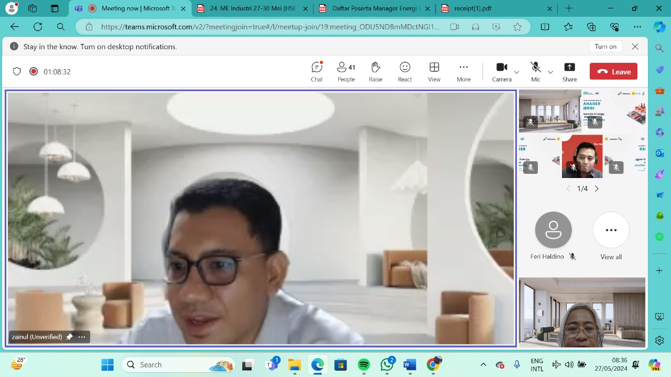Click the red recording indicator
This screenshot has height=377, width=671.
[34, 72]
